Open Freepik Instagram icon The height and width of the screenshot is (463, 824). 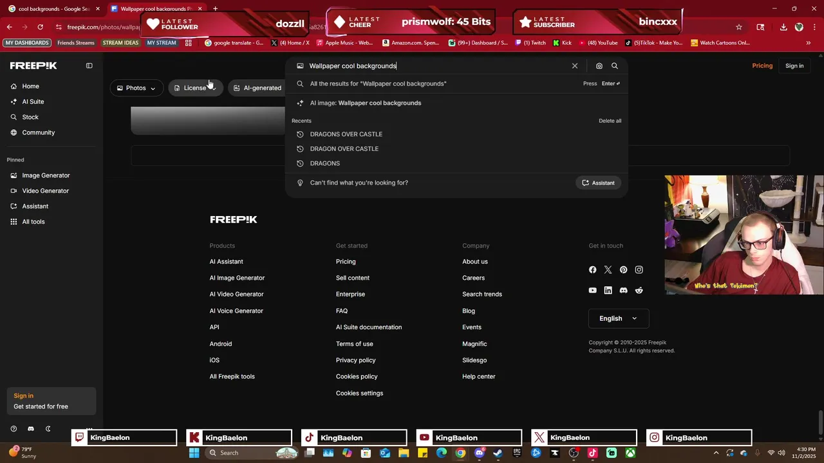(639, 269)
